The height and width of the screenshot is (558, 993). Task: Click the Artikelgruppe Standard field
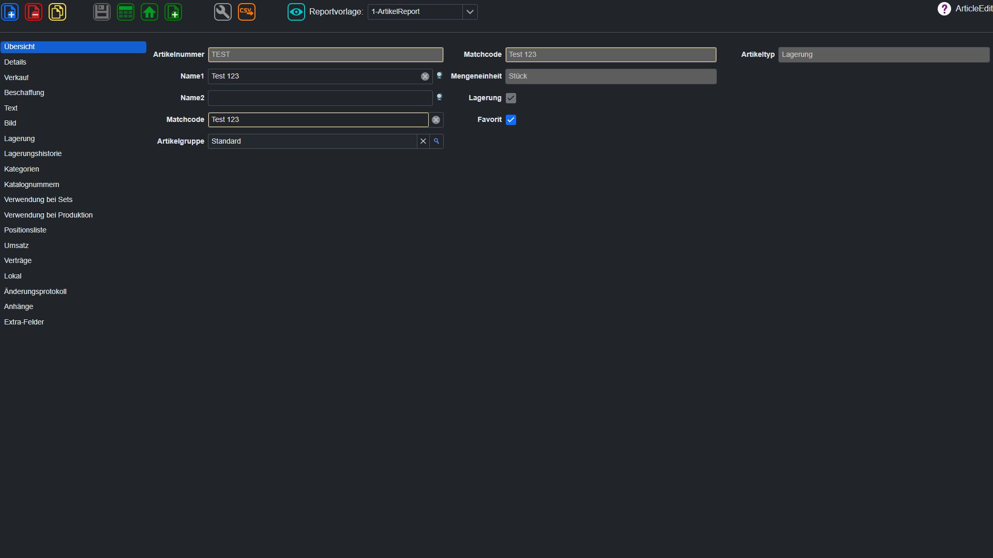312,141
